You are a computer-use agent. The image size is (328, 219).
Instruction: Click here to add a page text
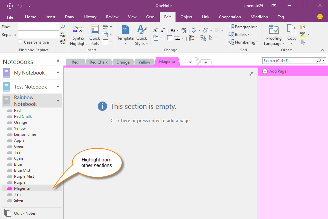tap(150, 120)
